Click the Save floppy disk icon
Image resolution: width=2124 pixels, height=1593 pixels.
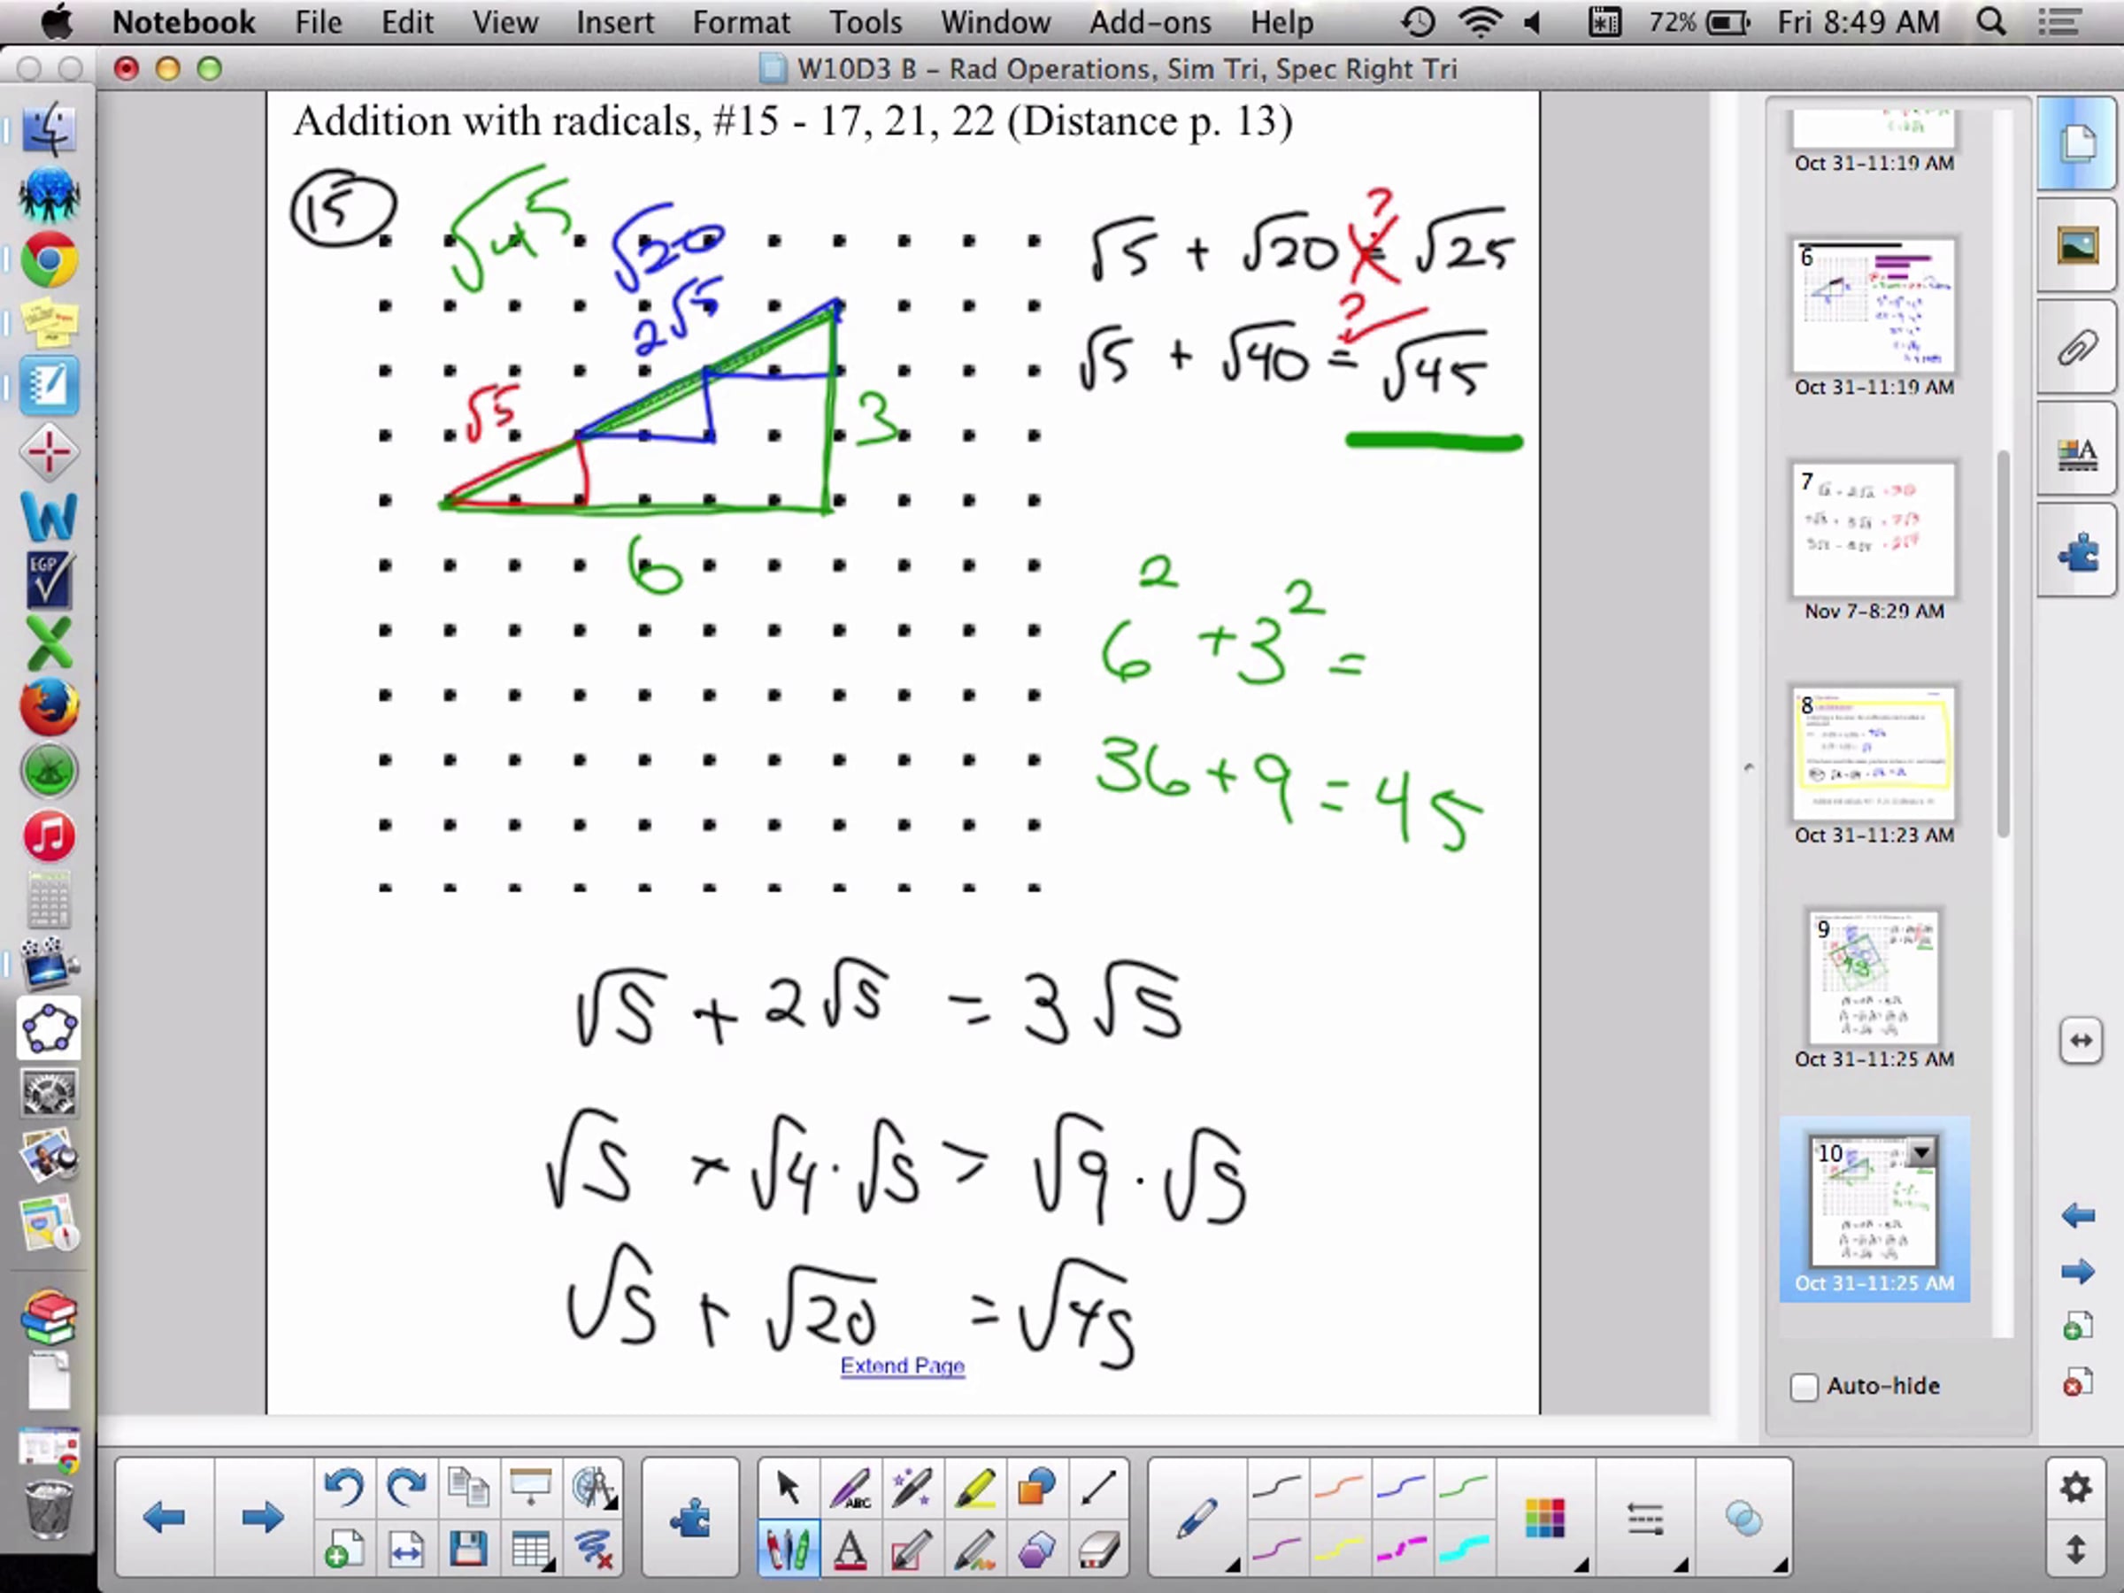pyautogui.click(x=467, y=1550)
